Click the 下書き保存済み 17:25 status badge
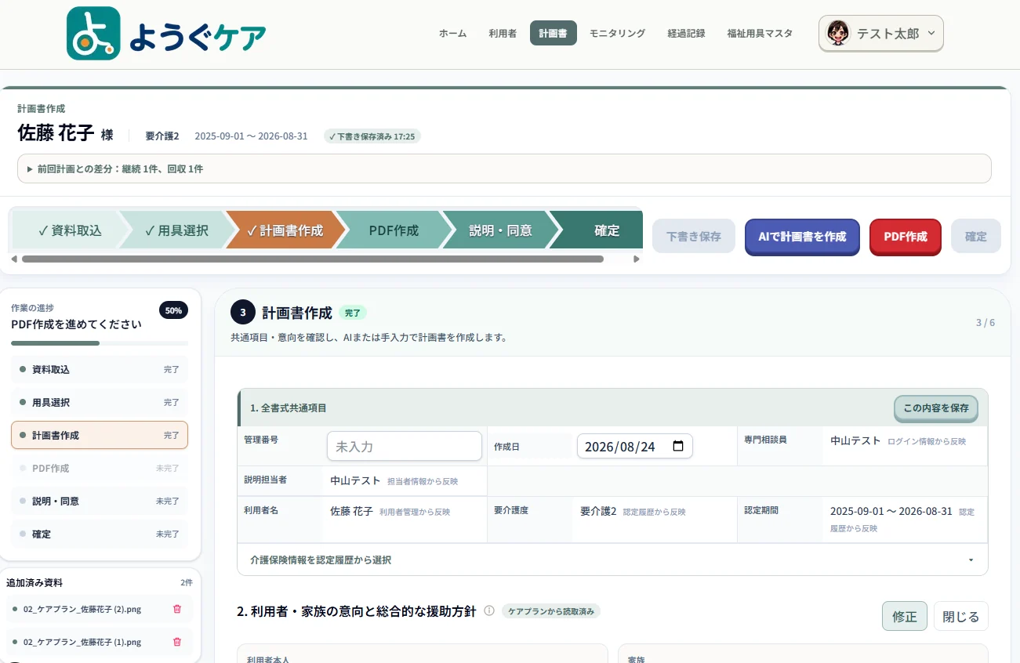1020x663 pixels. click(x=372, y=136)
